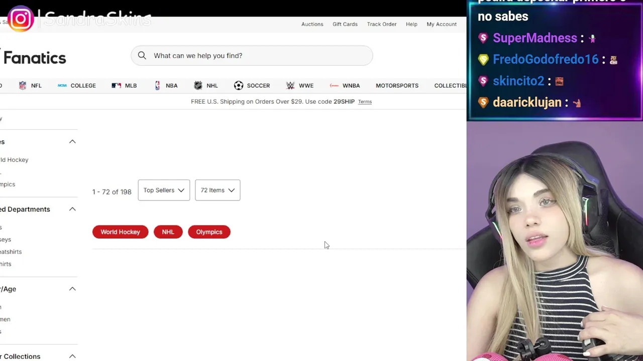Click FredoGodofredo16 chat badge icon
The height and width of the screenshot is (361, 643).
tap(483, 60)
